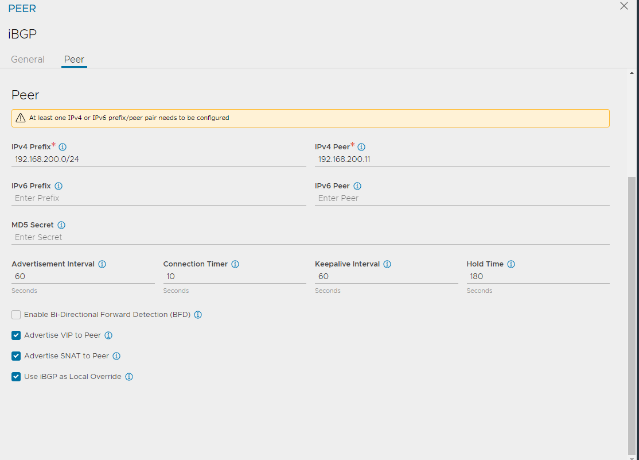Show info icon next to IPv6 Peer
This screenshot has height=460, width=639.
[x=357, y=186]
